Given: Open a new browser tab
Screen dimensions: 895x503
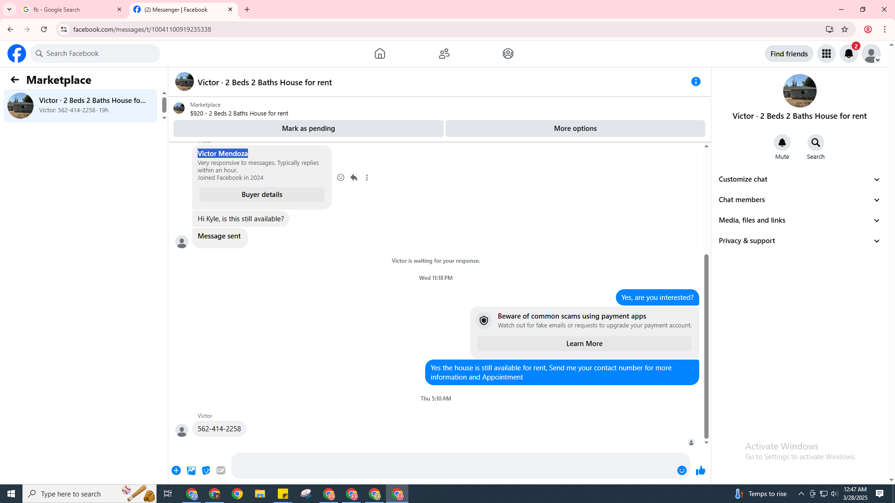Looking at the screenshot, I should 247,9.
